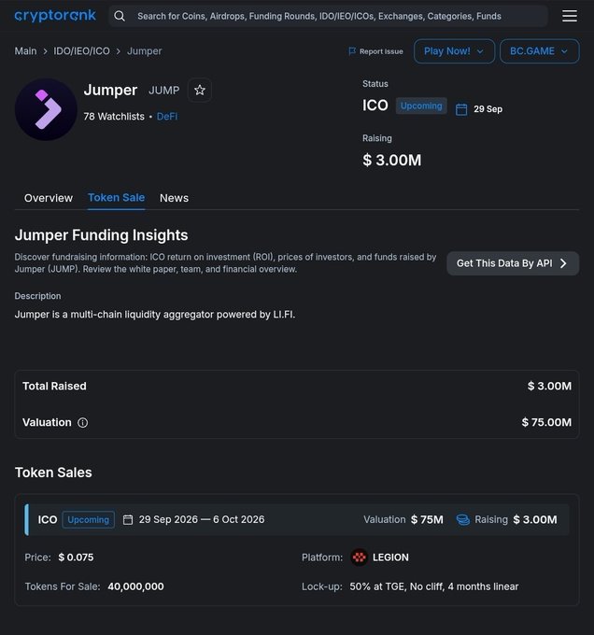Click the Jumper breadcrumb item
Screen dimensions: 594x635
pos(145,51)
